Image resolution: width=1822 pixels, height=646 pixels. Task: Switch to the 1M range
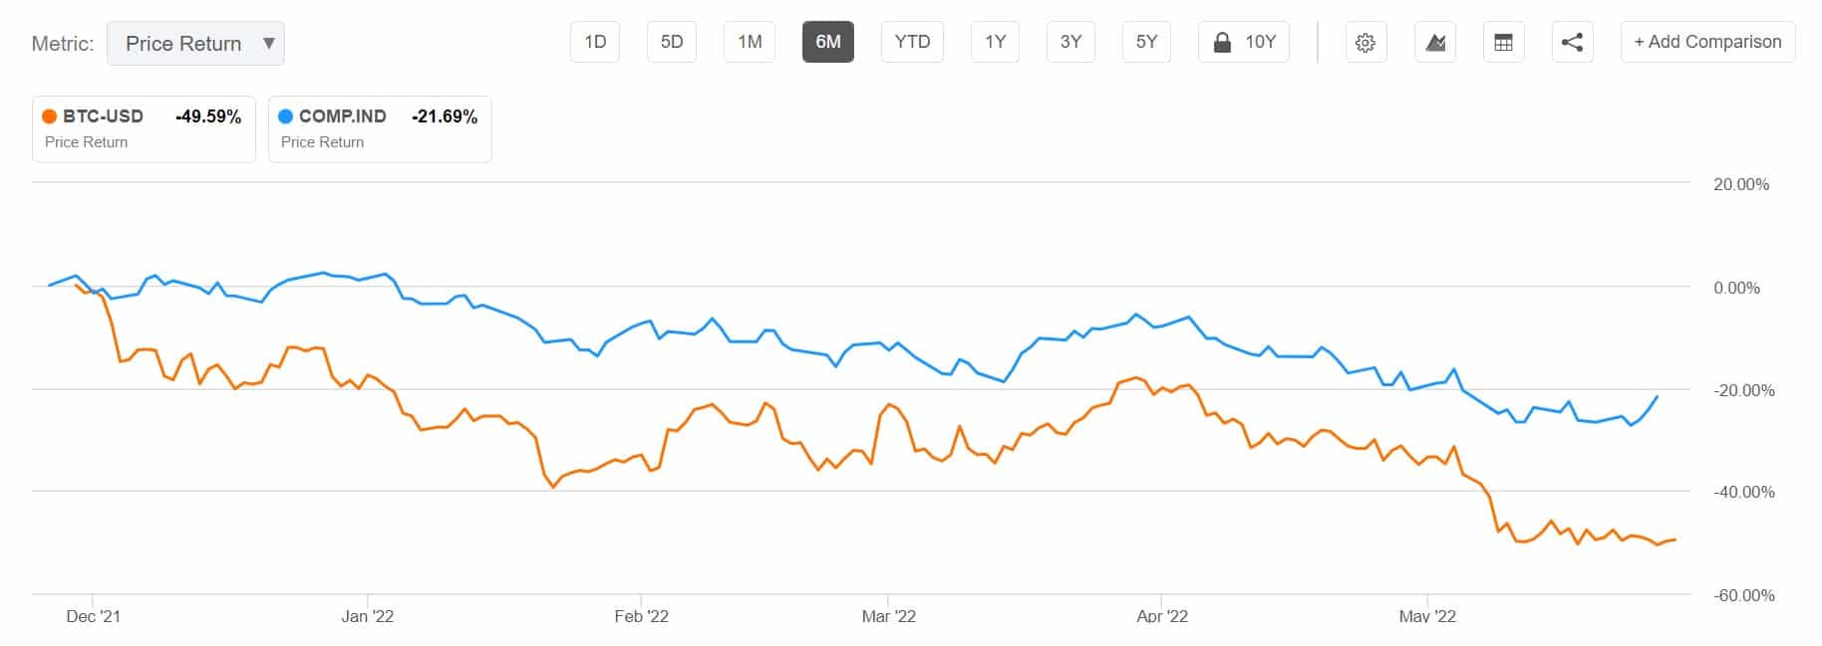pyautogui.click(x=750, y=42)
